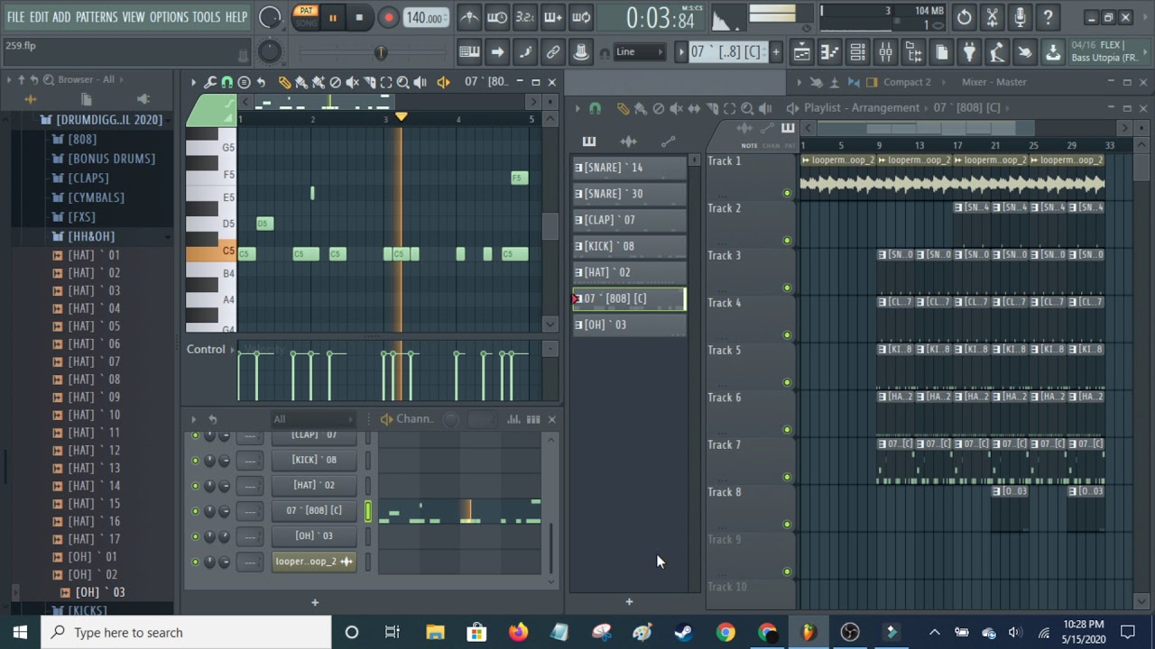This screenshot has width=1155, height=649.
Task: Mute Track 7 in the playlist
Action: (x=787, y=477)
